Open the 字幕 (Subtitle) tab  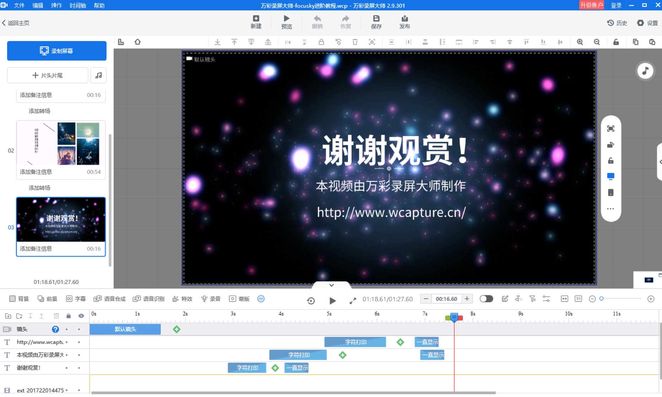click(x=76, y=299)
